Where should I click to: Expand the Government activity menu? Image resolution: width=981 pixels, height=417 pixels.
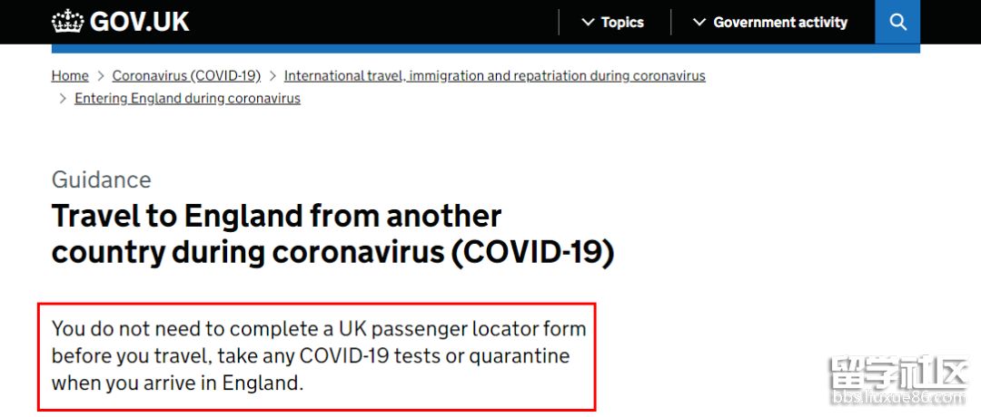[x=779, y=22]
